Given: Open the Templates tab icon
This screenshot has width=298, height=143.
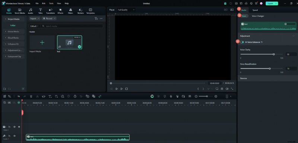Looking at the screenshot, I should [91, 10].
